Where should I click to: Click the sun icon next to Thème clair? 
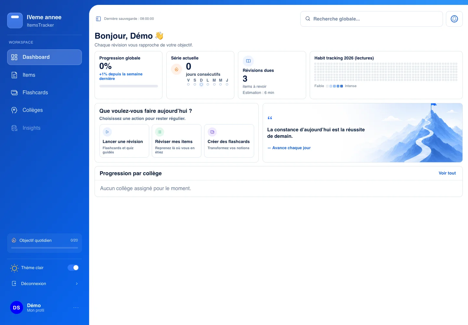click(x=14, y=268)
